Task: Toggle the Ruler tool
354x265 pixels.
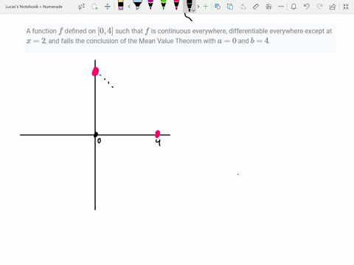Action: pos(256,7)
